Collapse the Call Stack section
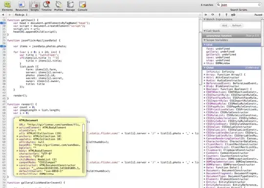This screenshot has width=264, height=188. [204, 31]
